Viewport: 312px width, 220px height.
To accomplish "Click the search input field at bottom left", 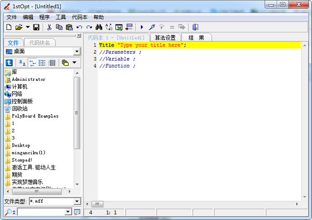I will 41,212.
